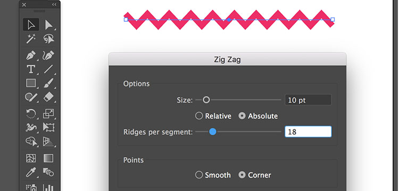Choose Smooth points option

(x=213, y=175)
